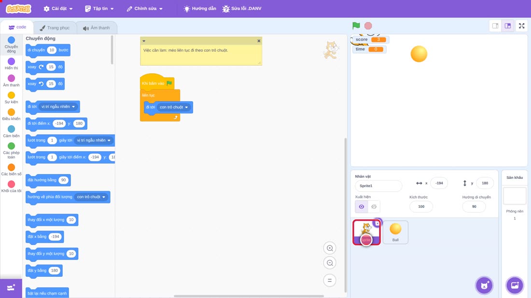Open the Chỉnh sửa menu

(x=145, y=9)
